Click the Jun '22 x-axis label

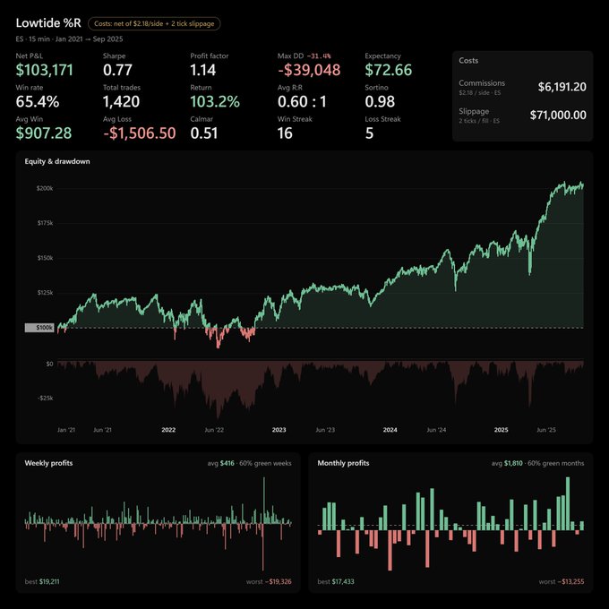214,430
